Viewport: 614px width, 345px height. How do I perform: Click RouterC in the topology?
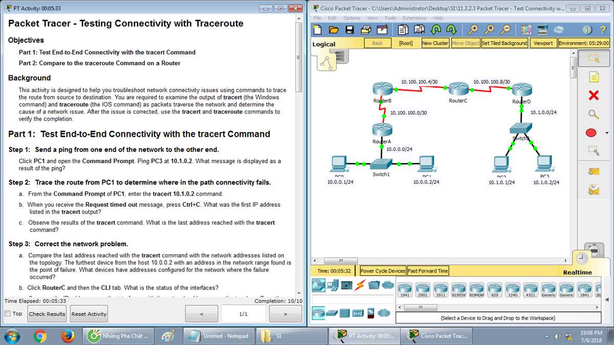point(457,89)
